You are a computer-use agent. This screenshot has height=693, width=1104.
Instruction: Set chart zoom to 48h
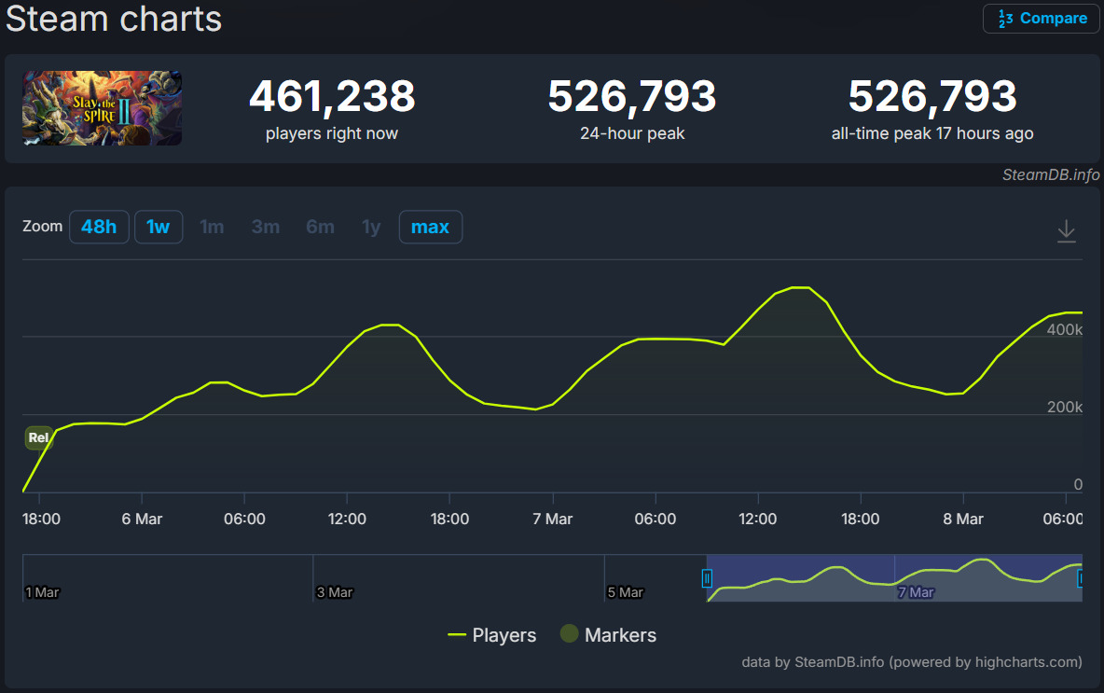tap(99, 227)
